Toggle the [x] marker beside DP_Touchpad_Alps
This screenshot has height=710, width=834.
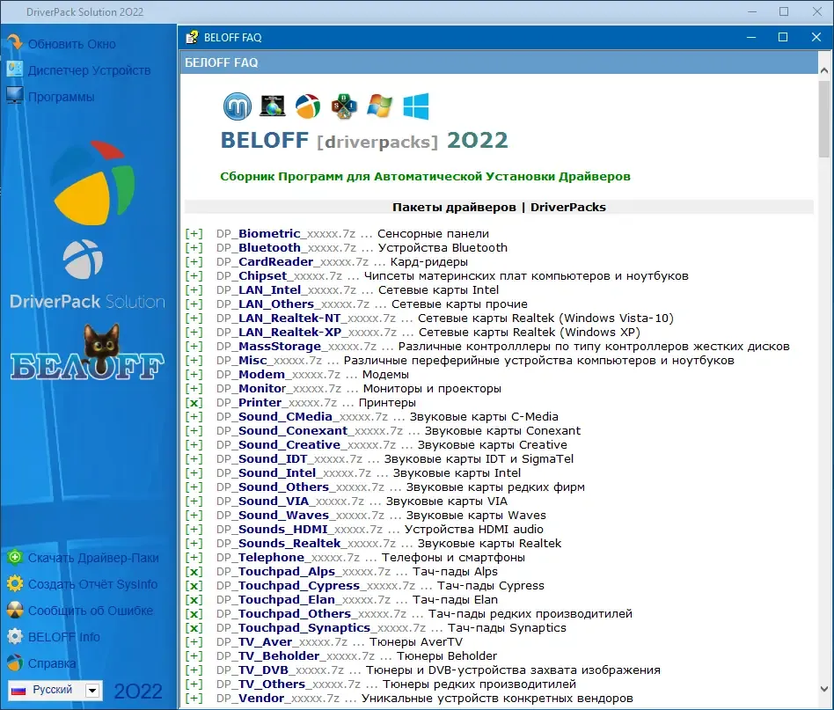click(x=194, y=572)
